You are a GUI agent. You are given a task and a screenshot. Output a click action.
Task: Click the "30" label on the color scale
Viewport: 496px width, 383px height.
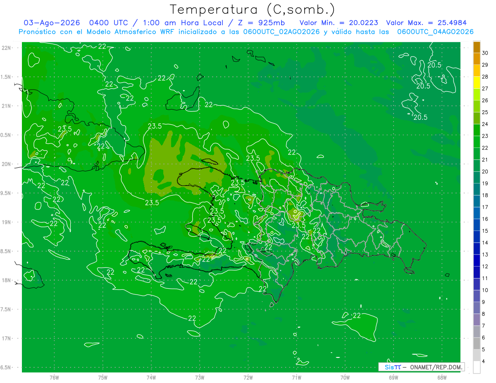[x=485, y=53]
